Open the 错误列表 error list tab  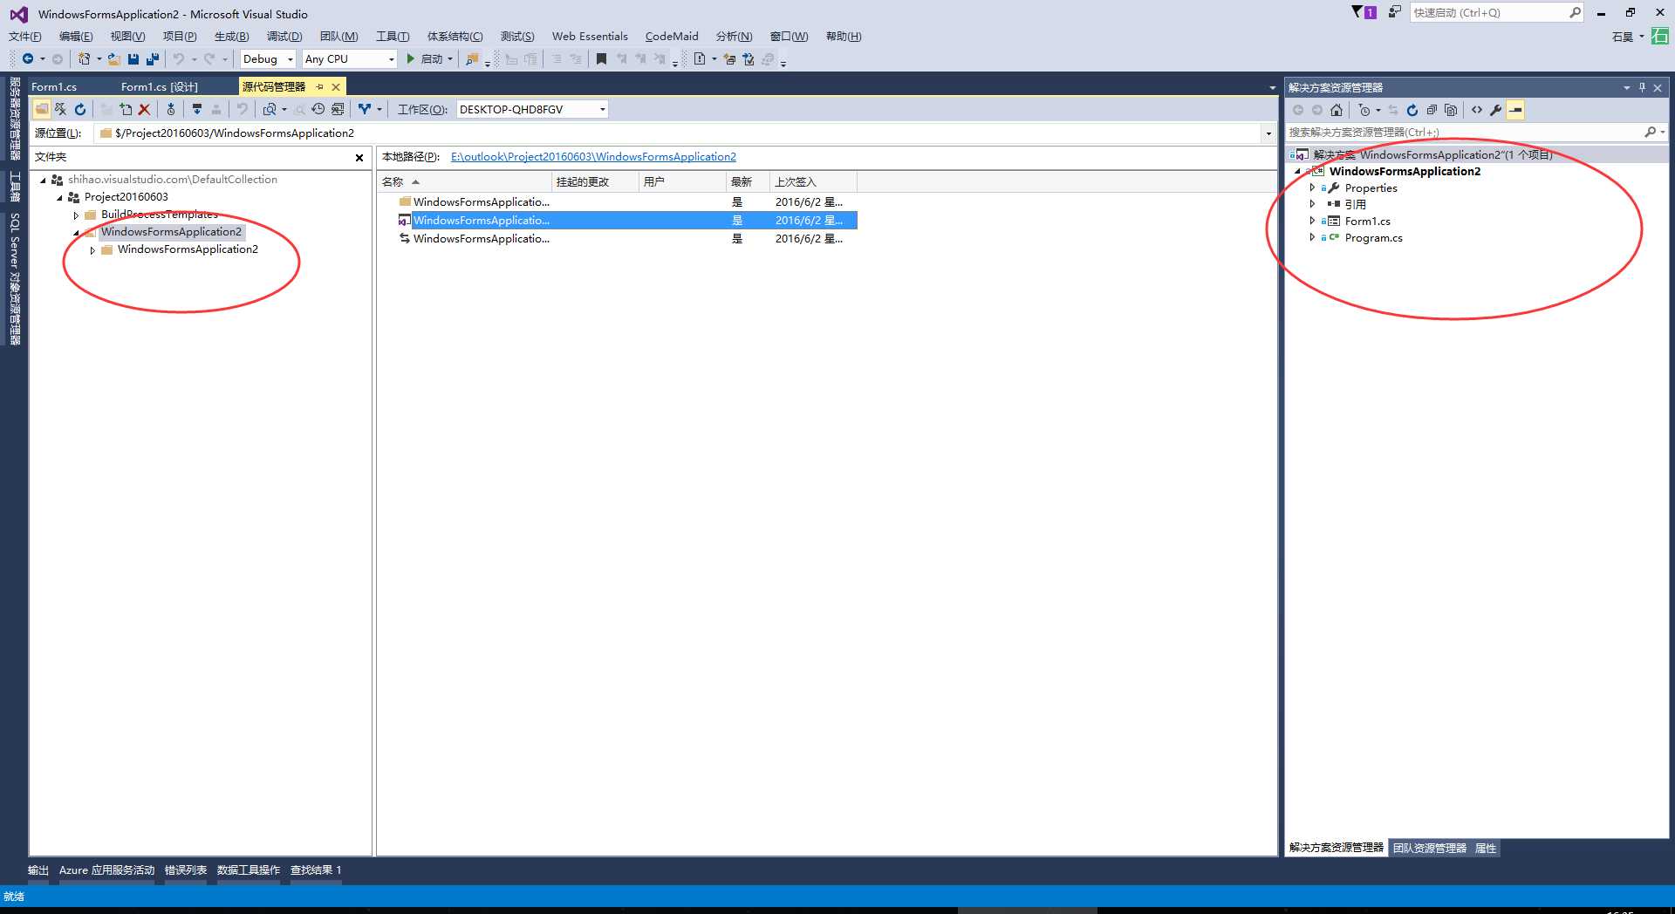(x=186, y=870)
